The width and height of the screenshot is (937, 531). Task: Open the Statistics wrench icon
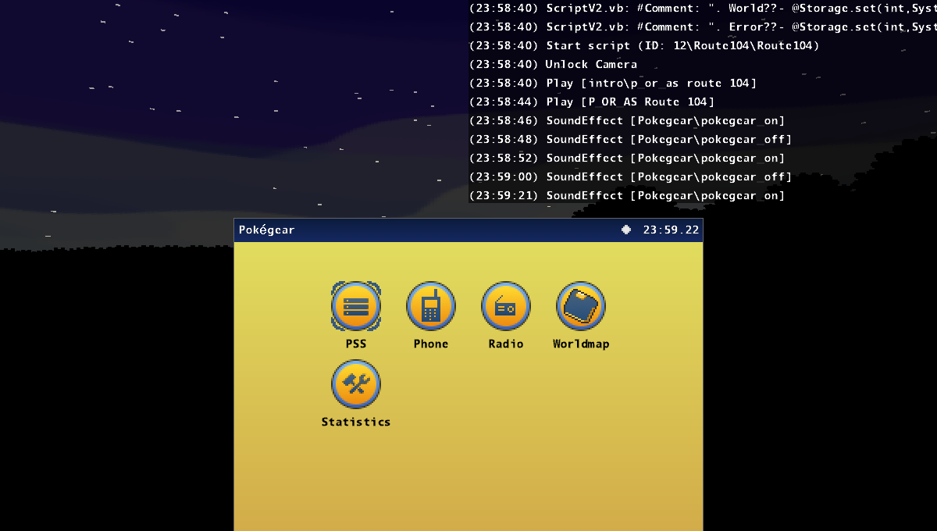click(x=356, y=384)
